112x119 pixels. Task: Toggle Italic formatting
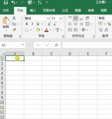click(x=32, y=24)
